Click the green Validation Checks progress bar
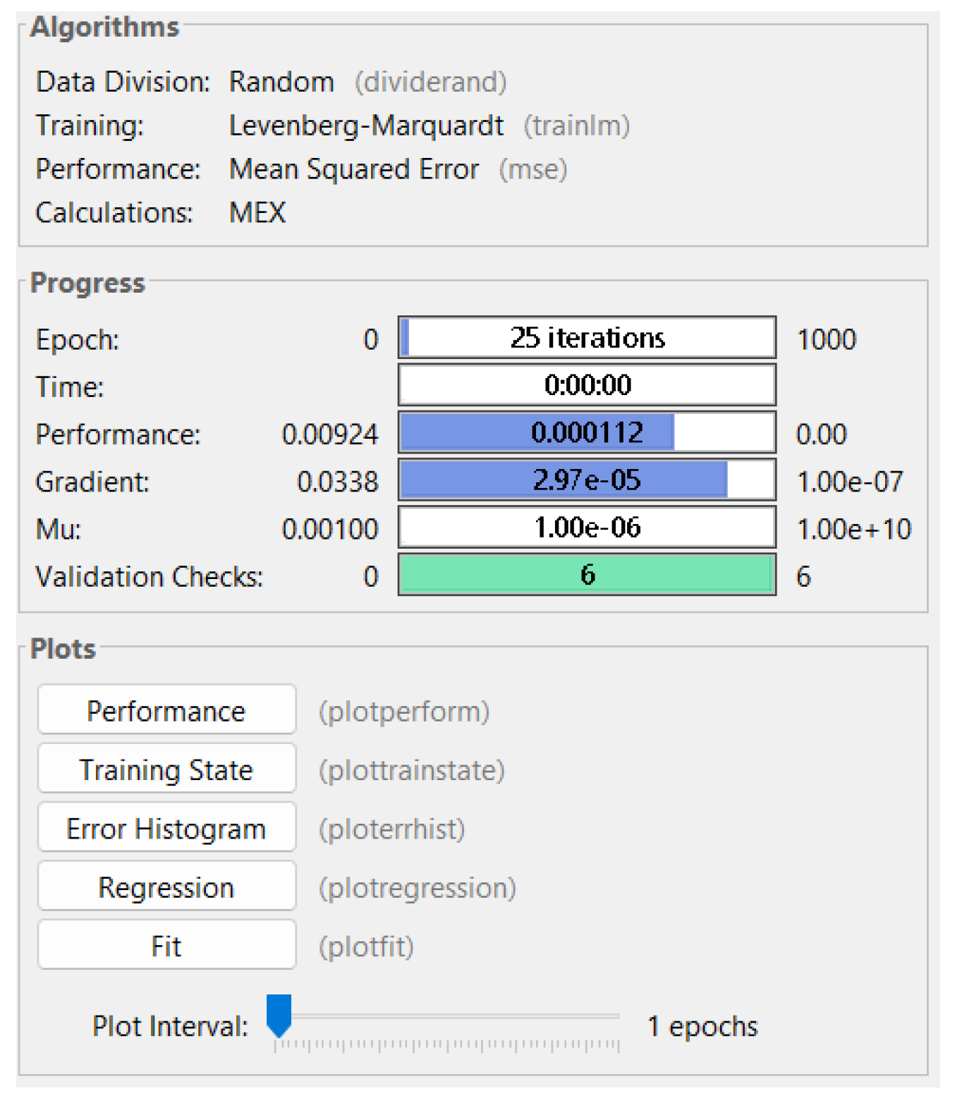This screenshot has height=1108, width=962. tap(587, 575)
